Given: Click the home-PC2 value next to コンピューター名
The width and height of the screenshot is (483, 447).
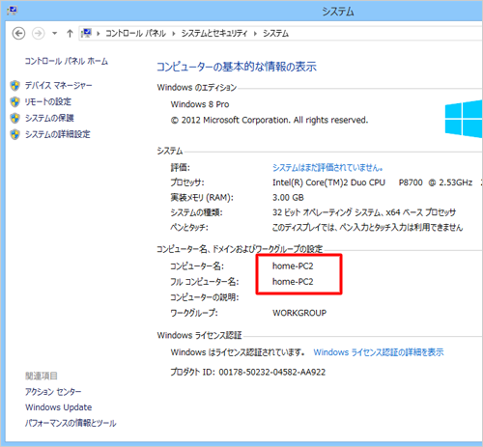Looking at the screenshot, I should click(x=293, y=266).
